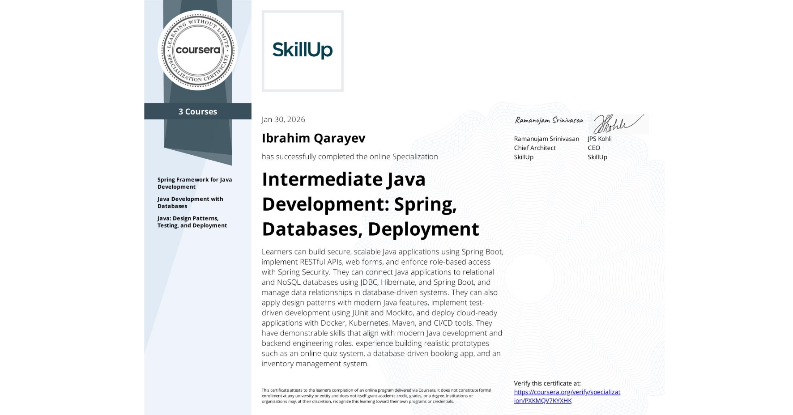The width and height of the screenshot is (793, 415).
Task: Click the SkillUp logo
Action: pos(303,51)
